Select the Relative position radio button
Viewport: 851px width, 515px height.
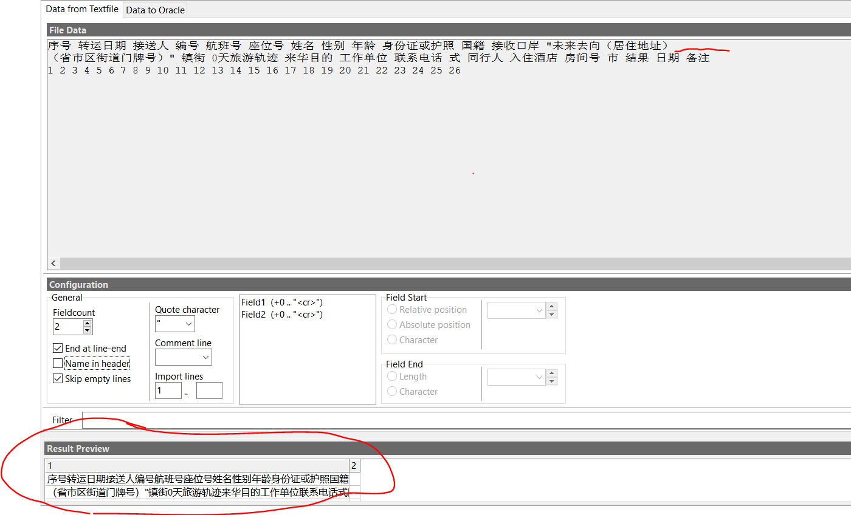coord(392,310)
